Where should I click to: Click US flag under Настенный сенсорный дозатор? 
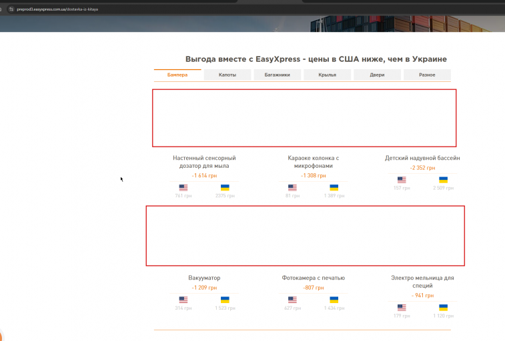pyautogui.click(x=183, y=187)
